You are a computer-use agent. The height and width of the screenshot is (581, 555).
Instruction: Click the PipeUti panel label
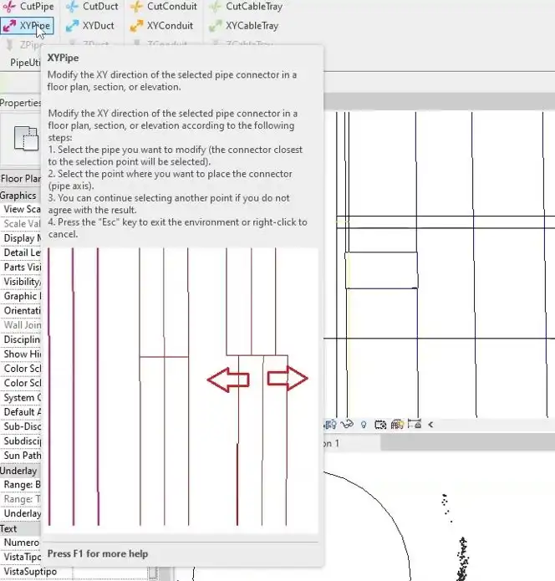(x=25, y=63)
